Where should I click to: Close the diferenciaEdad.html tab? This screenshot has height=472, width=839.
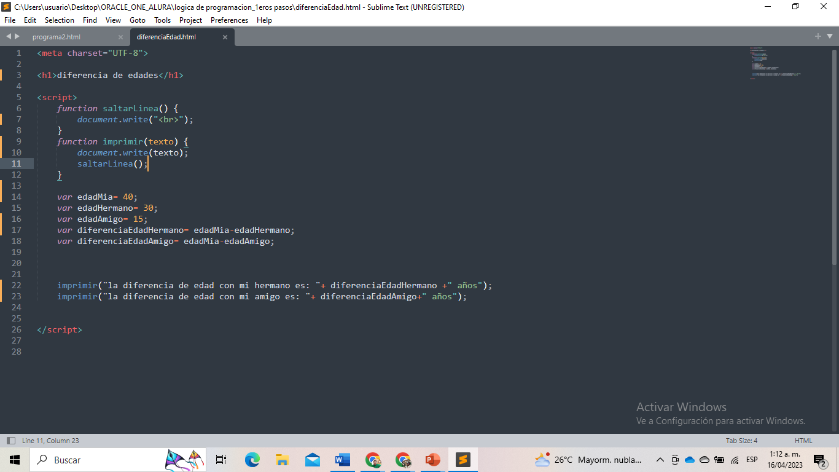coord(225,37)
